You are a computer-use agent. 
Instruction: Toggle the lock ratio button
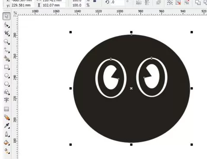[x=95, y=1]
